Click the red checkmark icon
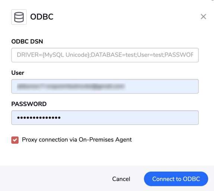 pos(15,140)
